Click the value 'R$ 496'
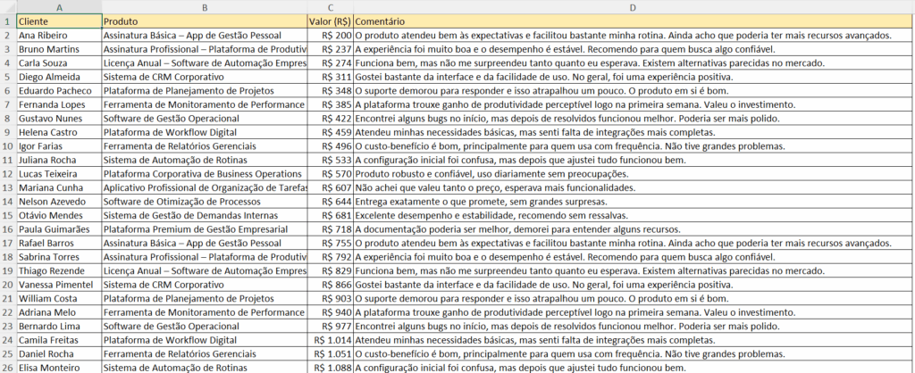Viewport: 915px width, 373px height. click(331, 145)
